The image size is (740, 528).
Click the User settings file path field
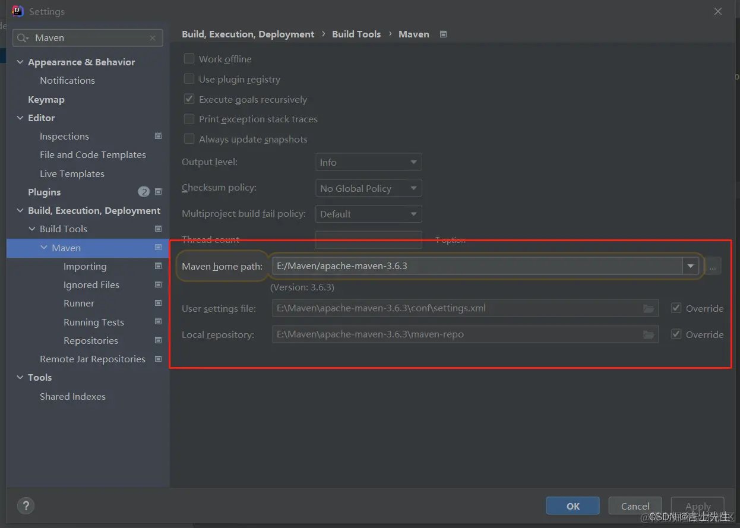[x=465, y=308]
